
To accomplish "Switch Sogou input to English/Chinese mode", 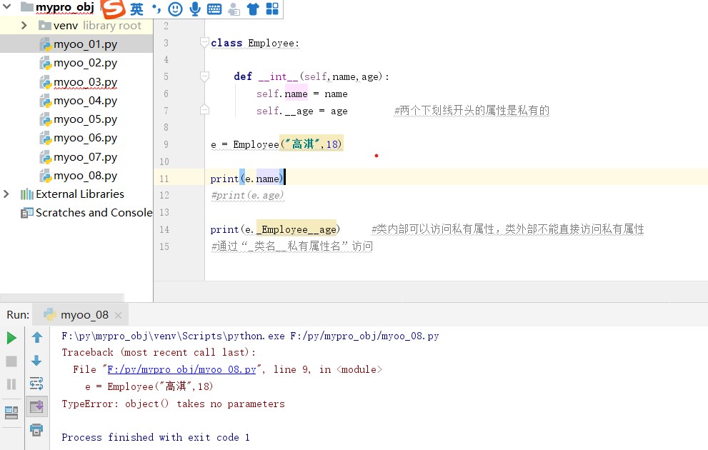I will pyautogui.click(x=136, y=9).
